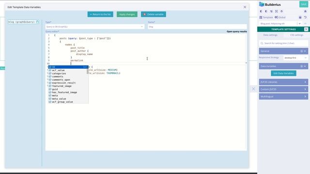
Task: Click the circular icon in General header
Action: 301,51
